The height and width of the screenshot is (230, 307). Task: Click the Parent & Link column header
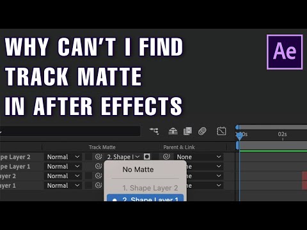pyautogui.click(x=179, y=147)
